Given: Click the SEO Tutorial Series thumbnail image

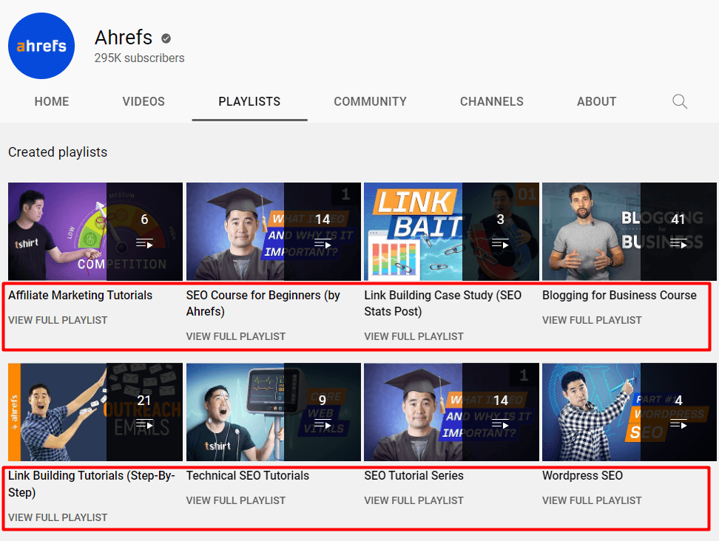Looking at the screenshot, I should pos(451,412).
